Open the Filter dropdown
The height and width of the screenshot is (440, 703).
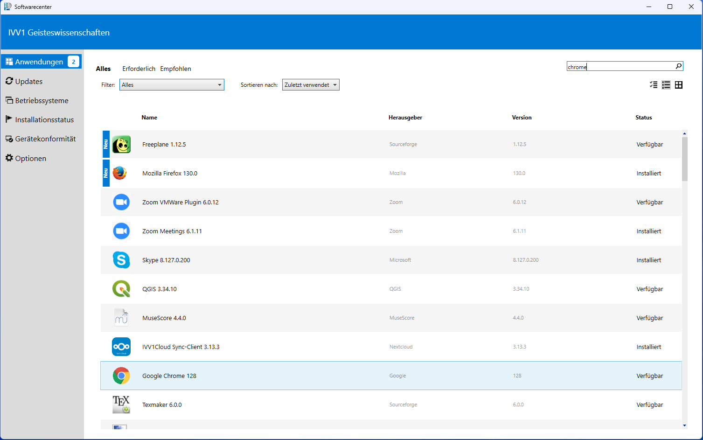point(172,85)
